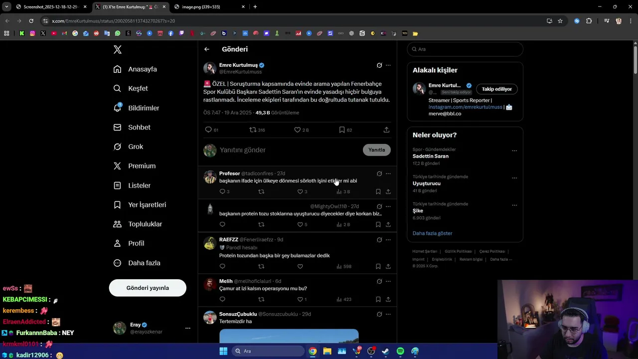
Task: Open Topluluklar communities
Action: tap(138, 224)
